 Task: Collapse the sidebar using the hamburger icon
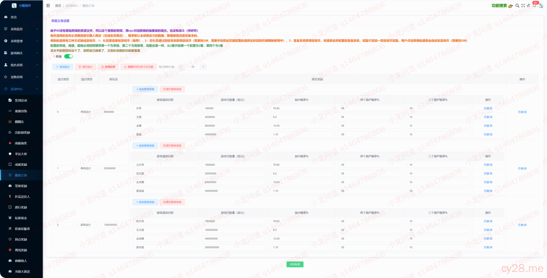(x=48, y=6)
